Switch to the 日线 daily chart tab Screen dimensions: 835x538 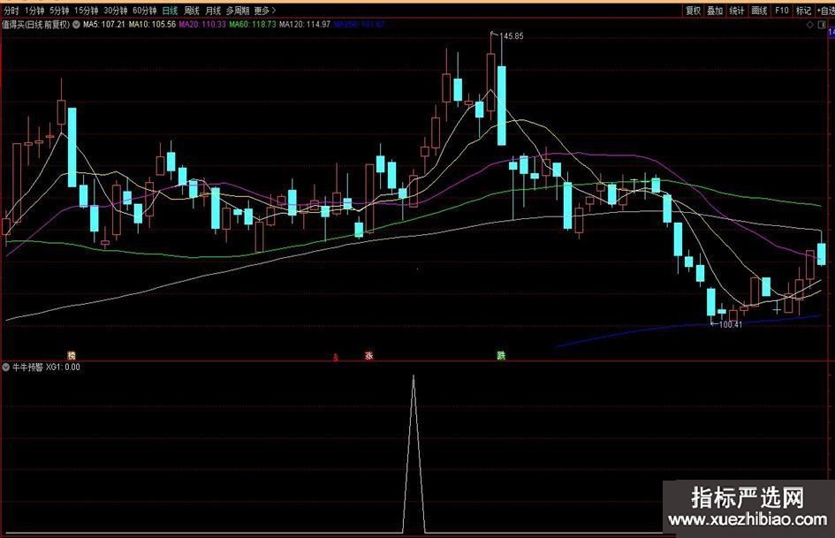[x=170, y=11]
